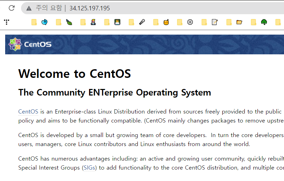Image resolution: width=284 pixels, height=181 pixels.
Task: Reload the current page
Action: pyautogui.click(x=12, y=8)
